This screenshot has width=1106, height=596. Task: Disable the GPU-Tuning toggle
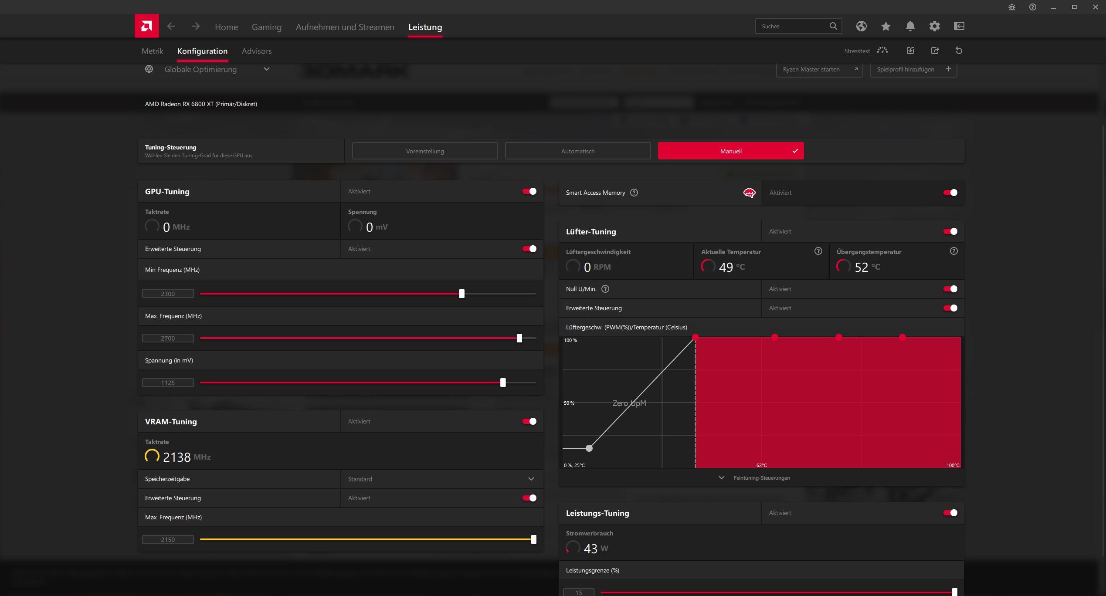[529, 191]
